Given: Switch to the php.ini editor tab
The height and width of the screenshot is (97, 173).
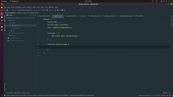Looking at the screenshot, I should tap(83, 16).
